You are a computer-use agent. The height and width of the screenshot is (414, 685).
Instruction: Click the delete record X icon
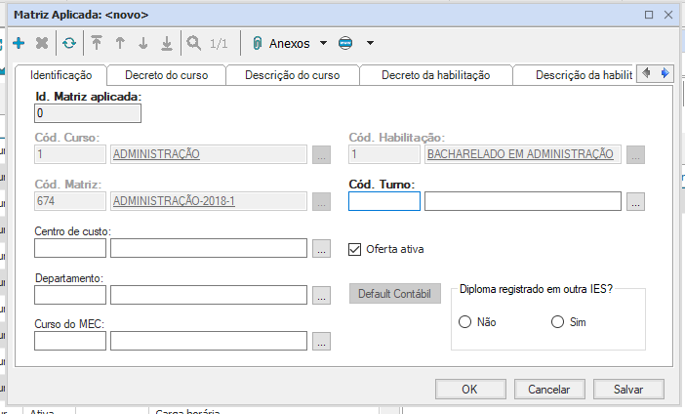(42, 43)
